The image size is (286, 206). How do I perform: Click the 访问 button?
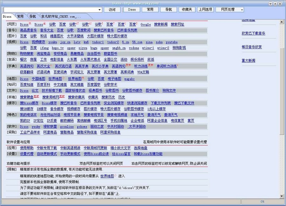(x=112, y=10)
